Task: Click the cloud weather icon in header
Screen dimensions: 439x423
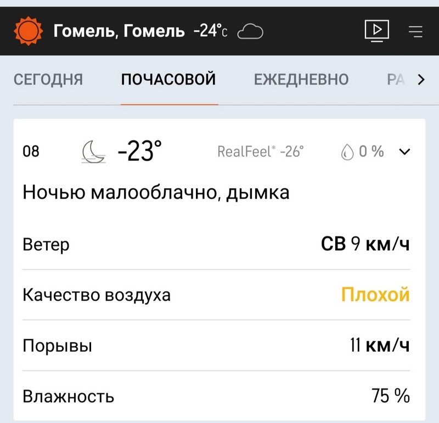Action: [250, 31]
